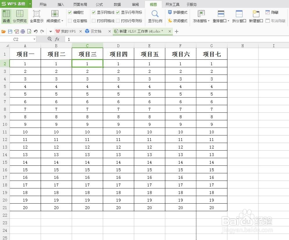Image resolution: width=289 pixels, height=240 pixels.
Task: Expand the reading mode dropdown arrow
Action: click(62, 21)
